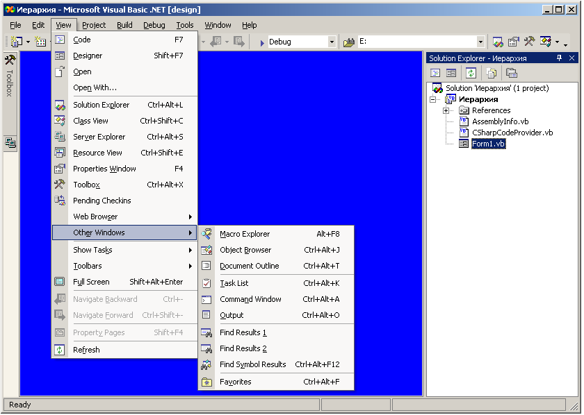Open the E: find combo dropdown arrow

480,42
